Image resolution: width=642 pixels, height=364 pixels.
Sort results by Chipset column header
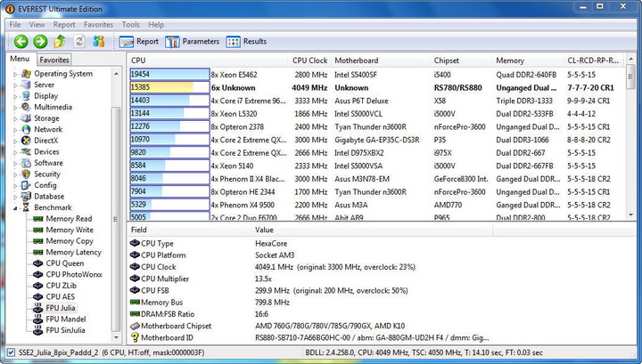pyautogui.click(x=461, y=61)
